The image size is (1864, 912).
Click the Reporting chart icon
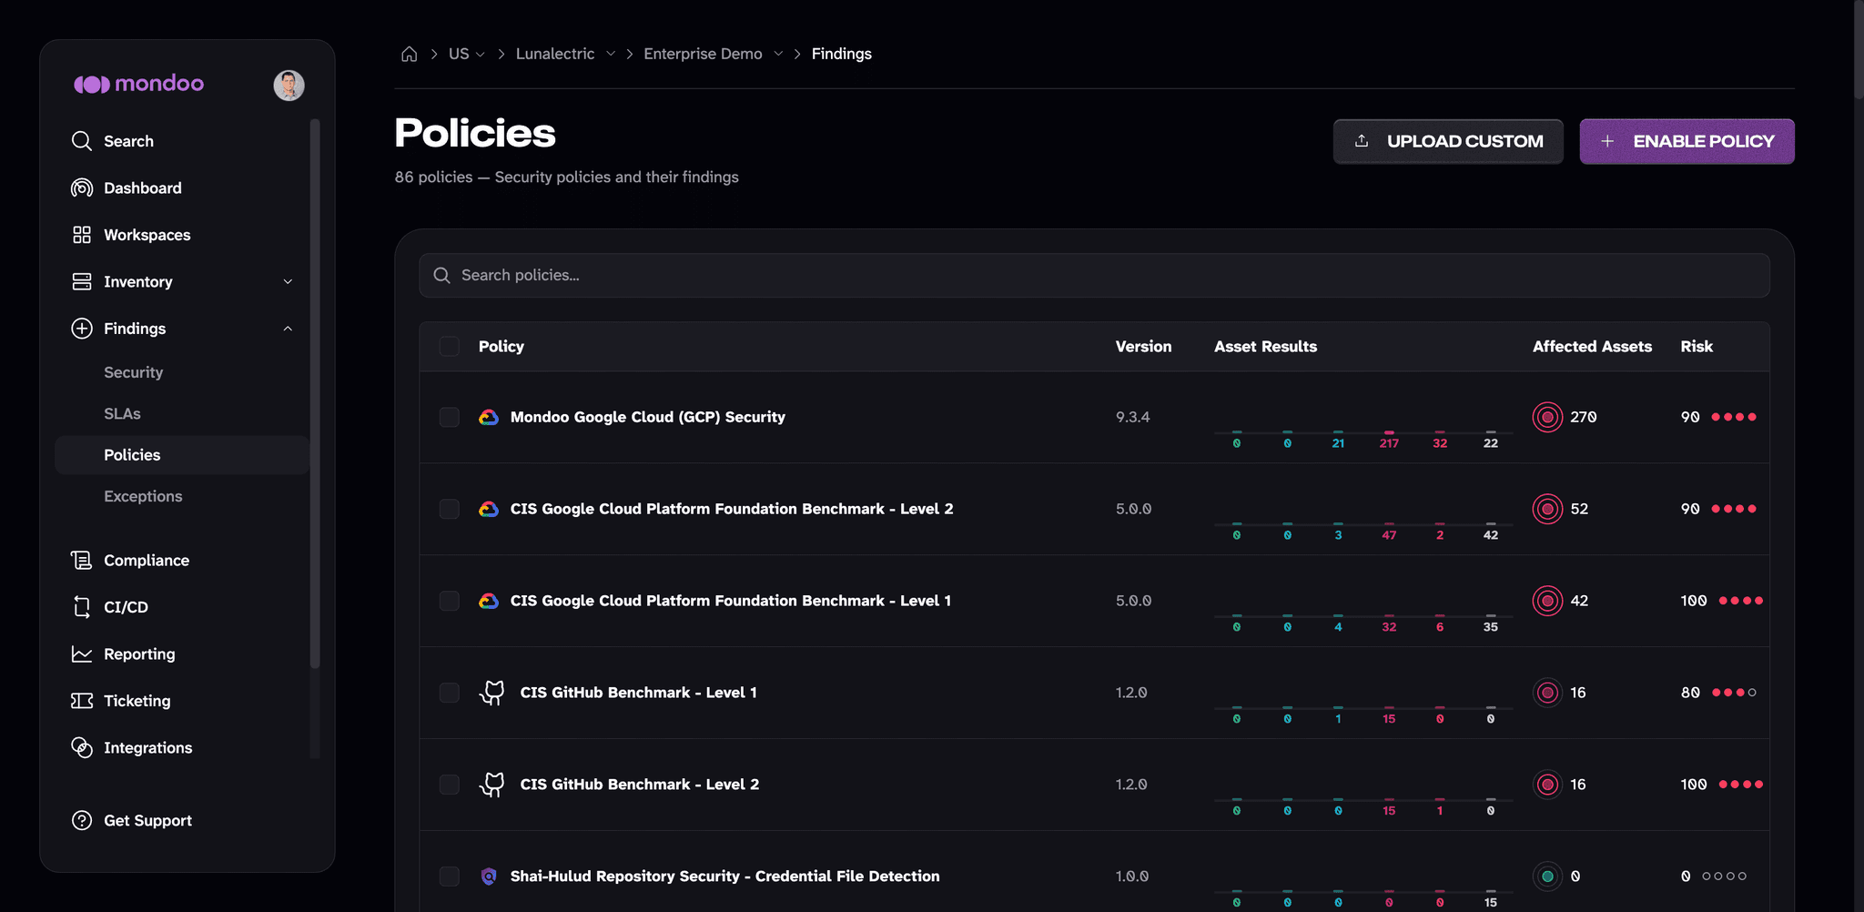tap(82, 654)
